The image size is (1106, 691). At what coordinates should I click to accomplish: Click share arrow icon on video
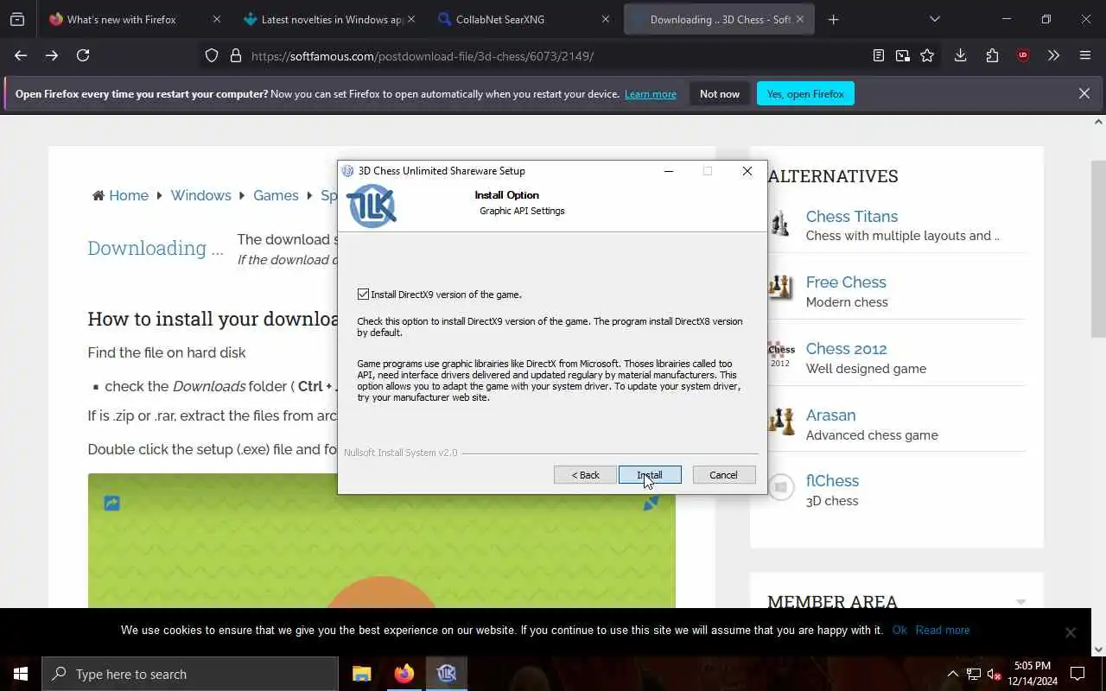point(111,503)
